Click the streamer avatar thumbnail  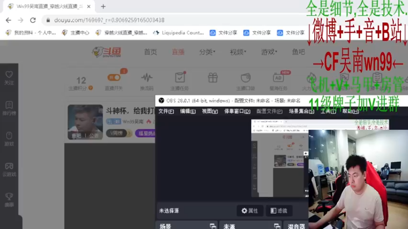pos(85,122)
